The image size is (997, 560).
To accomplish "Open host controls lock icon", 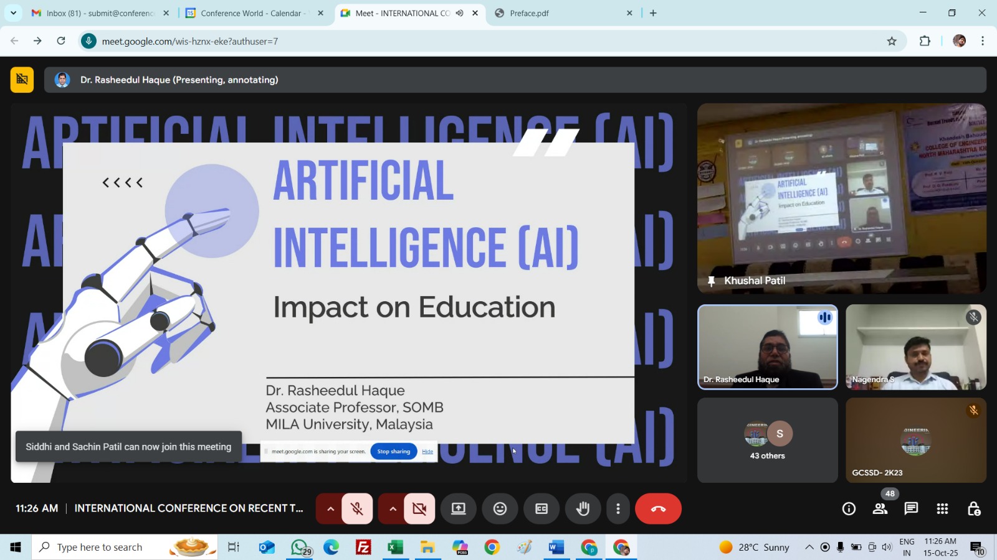I will pyautogui.click(x=973, y=509).
